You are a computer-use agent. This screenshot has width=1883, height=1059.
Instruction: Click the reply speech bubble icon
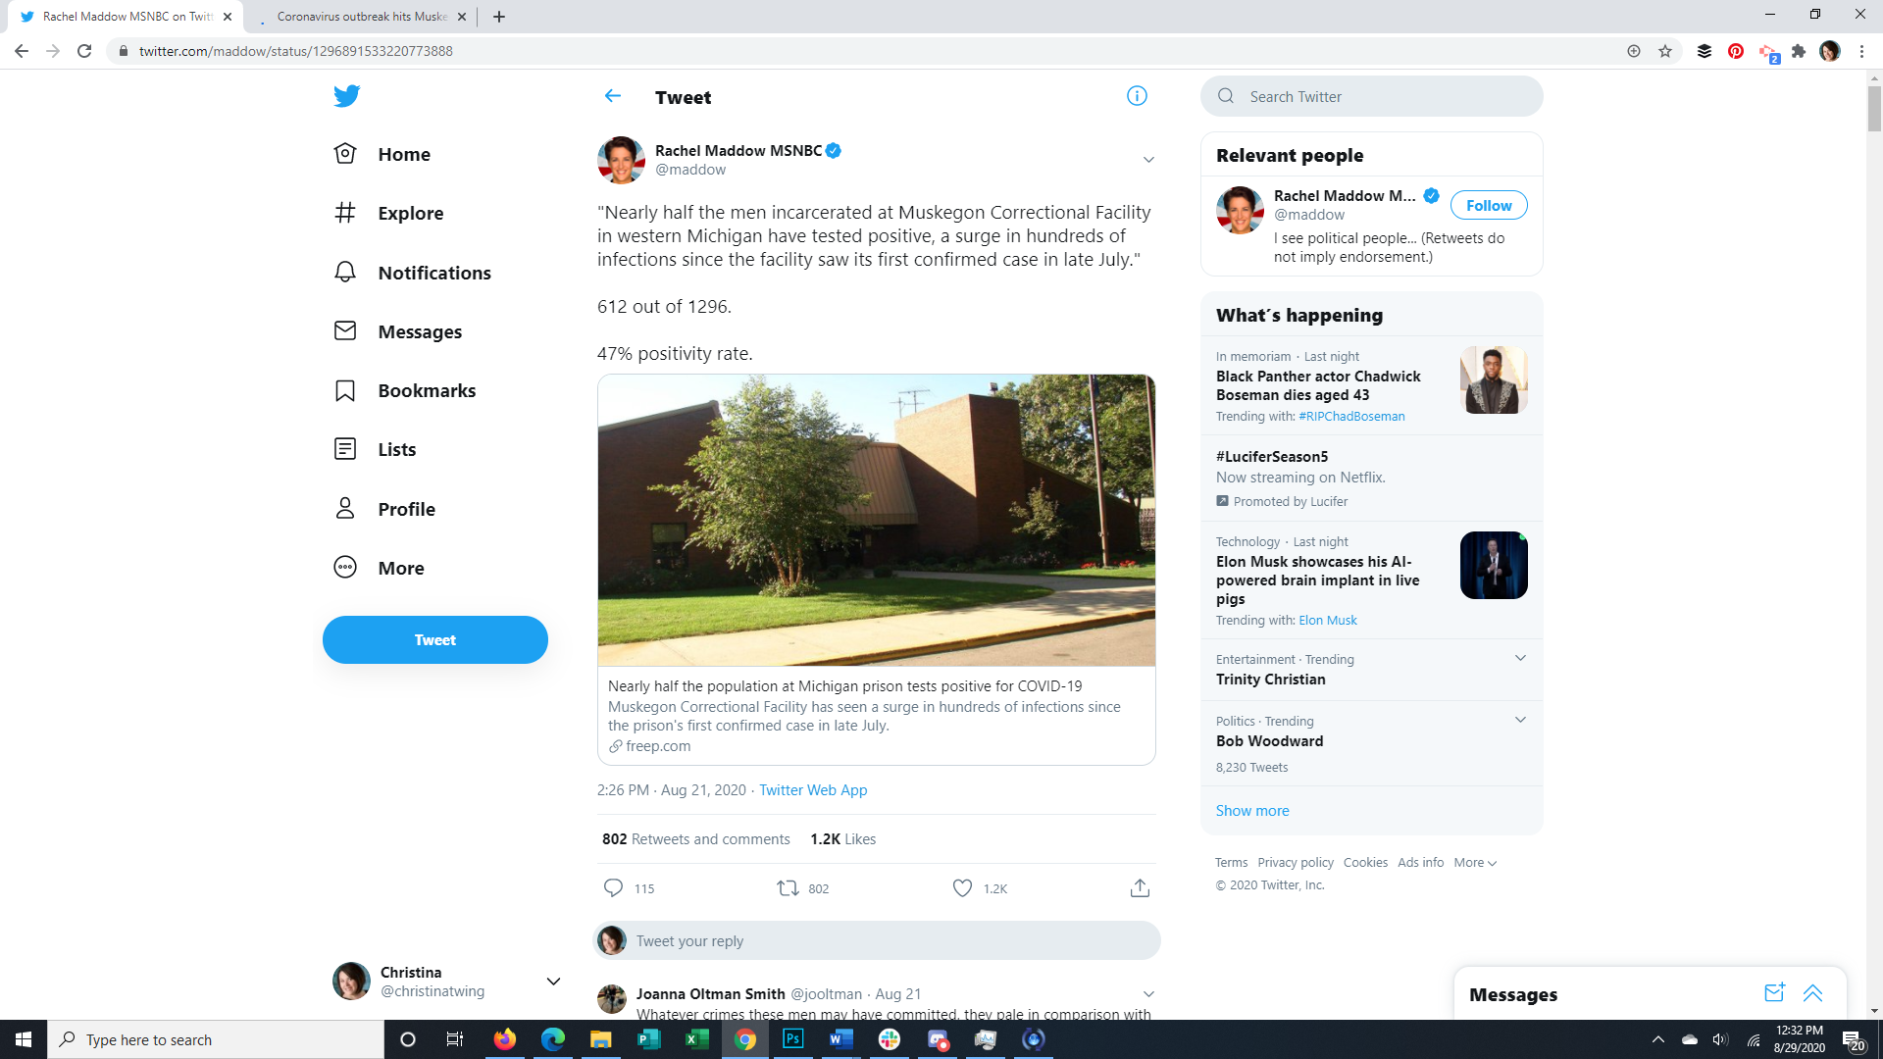613,888
